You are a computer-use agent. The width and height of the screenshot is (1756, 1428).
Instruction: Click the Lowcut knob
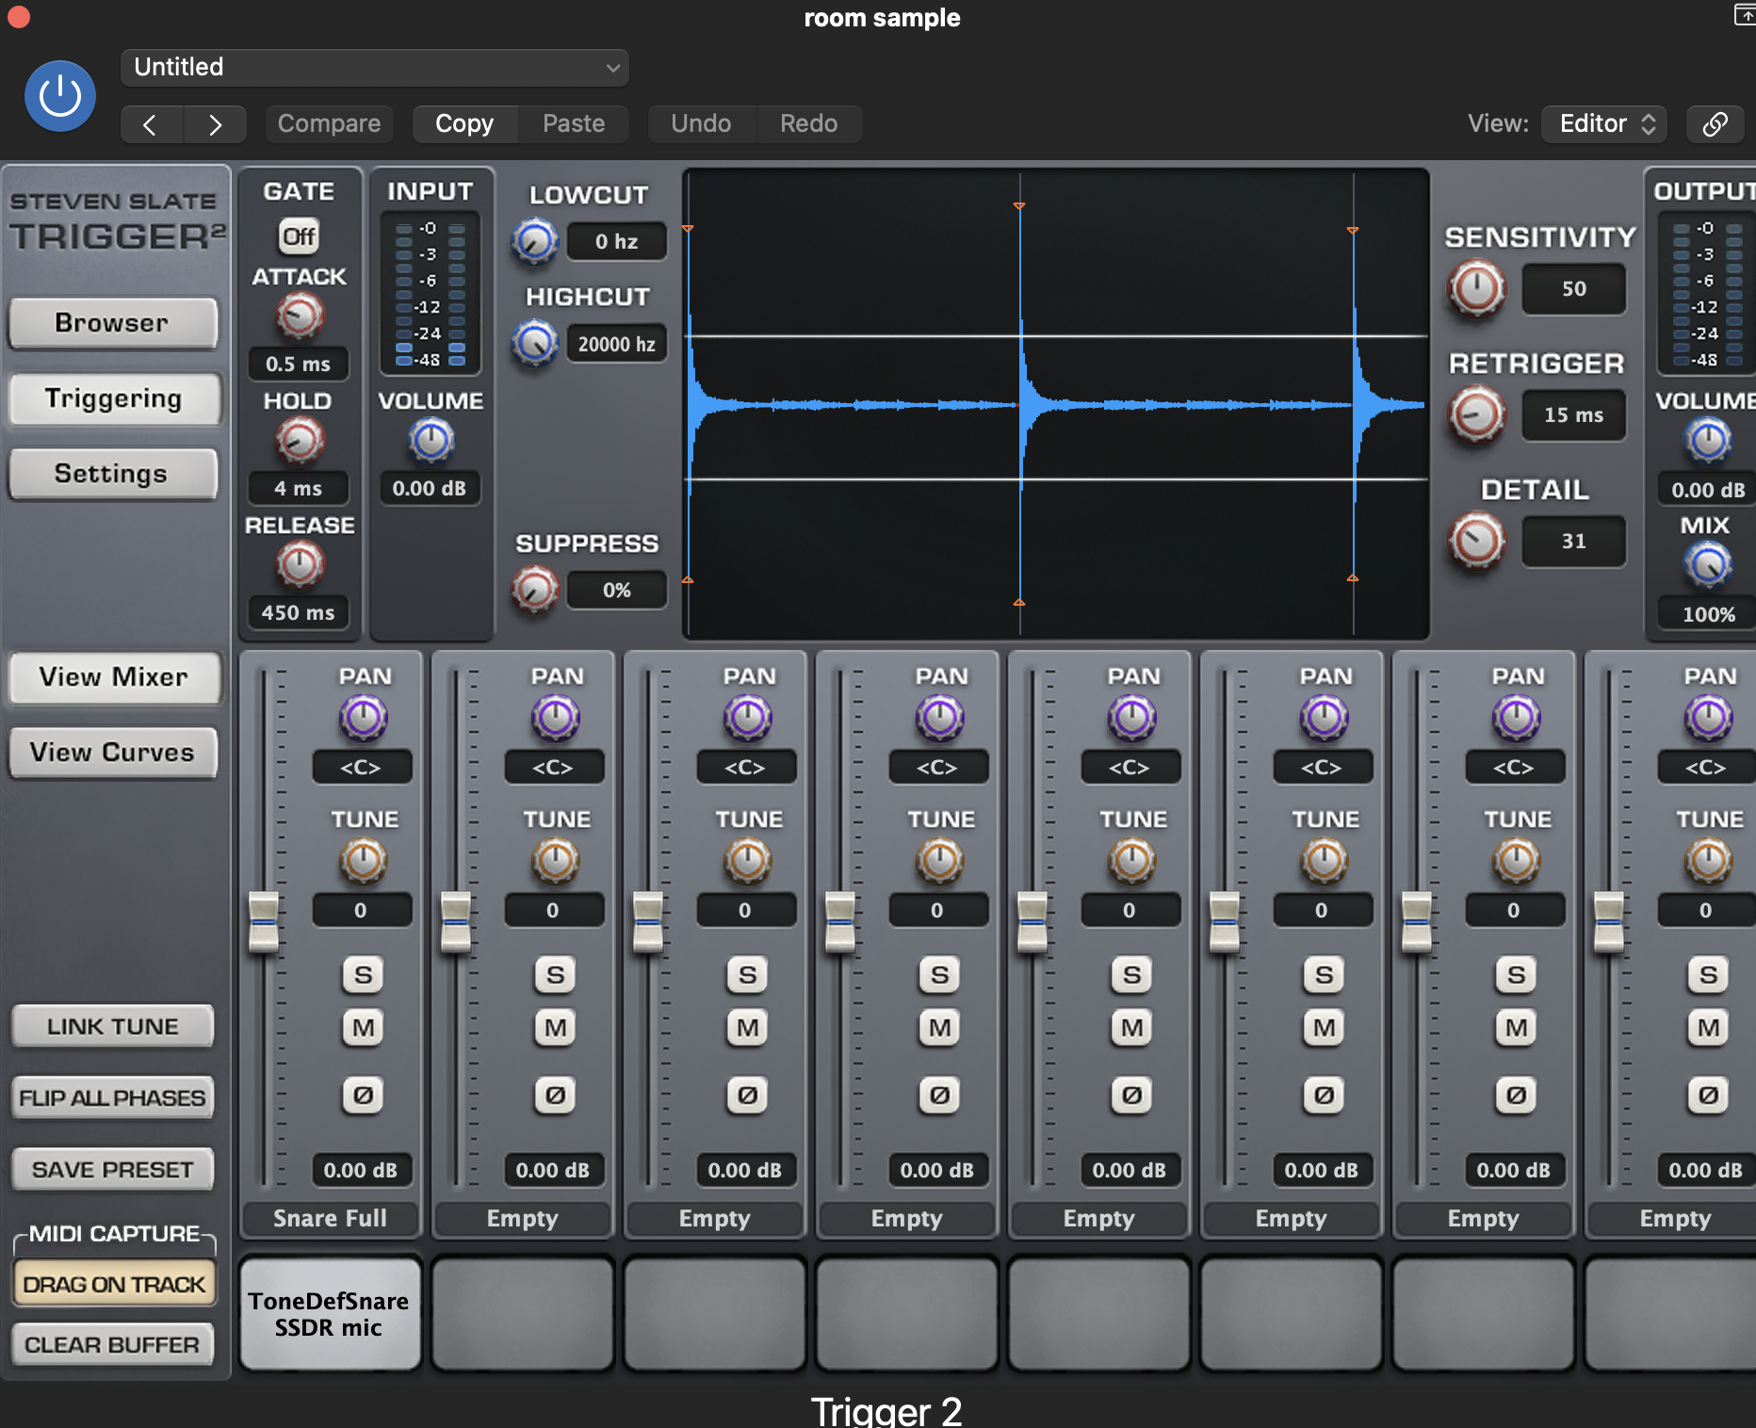click(x=534, y=241)
